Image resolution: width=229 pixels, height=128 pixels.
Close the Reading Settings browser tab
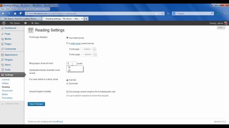pyautogui.click(x=82, y=19)
